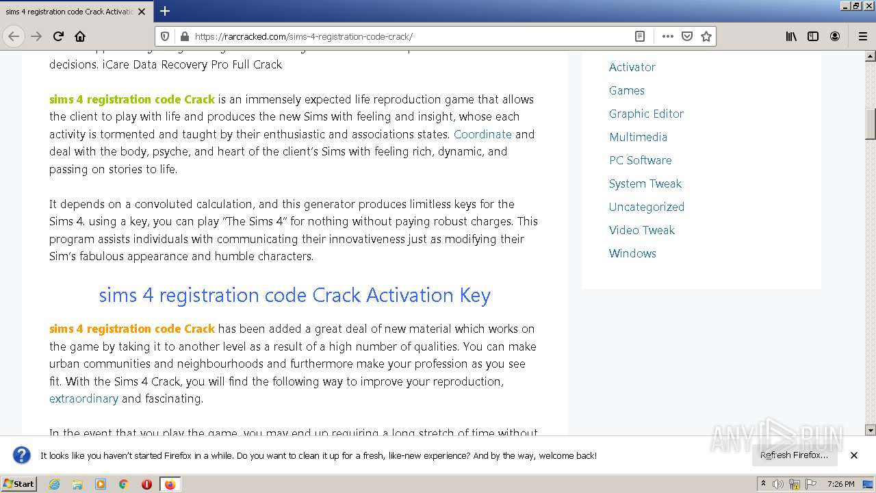Show hidden system tray icons

[763, 484]
